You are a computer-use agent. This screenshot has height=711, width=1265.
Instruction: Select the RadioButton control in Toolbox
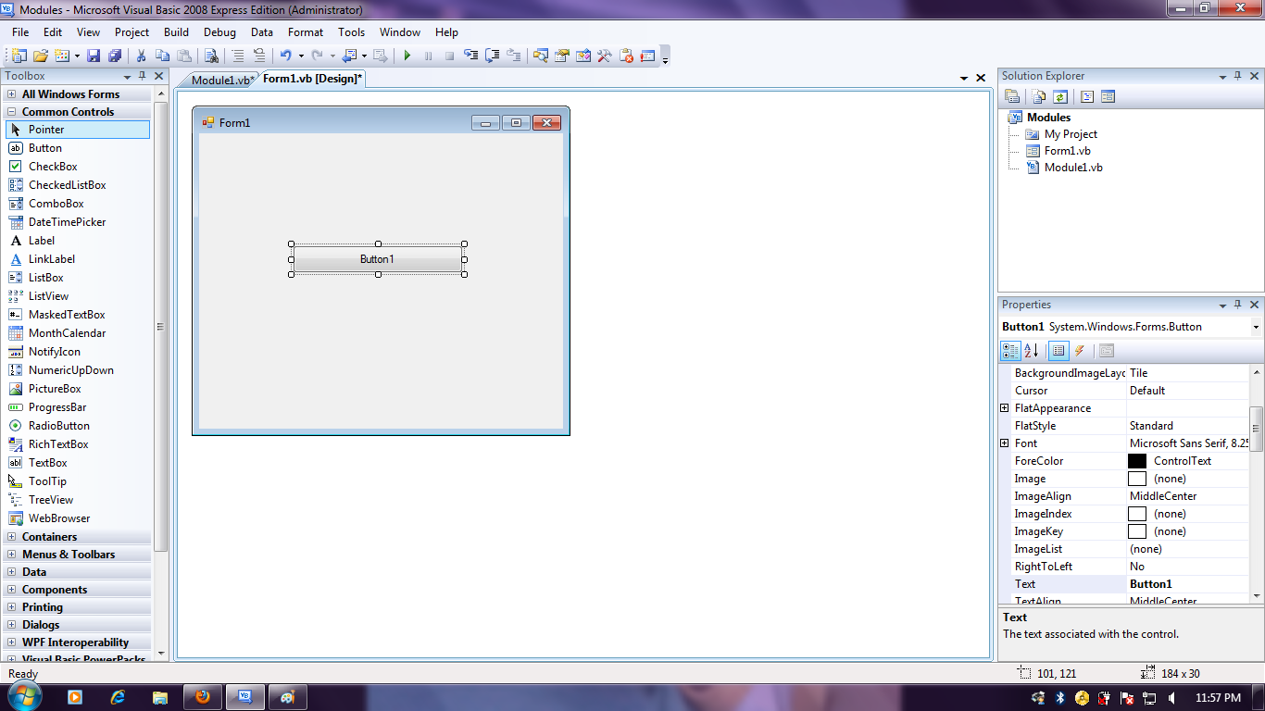[x=78, y=426]
